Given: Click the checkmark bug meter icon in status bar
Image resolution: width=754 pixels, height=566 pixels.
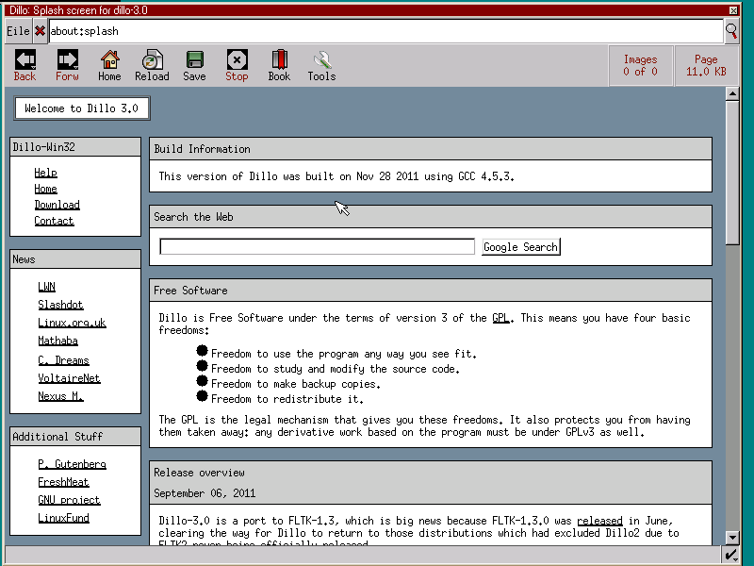Looking at the screenshot, I should pos(731,555).
